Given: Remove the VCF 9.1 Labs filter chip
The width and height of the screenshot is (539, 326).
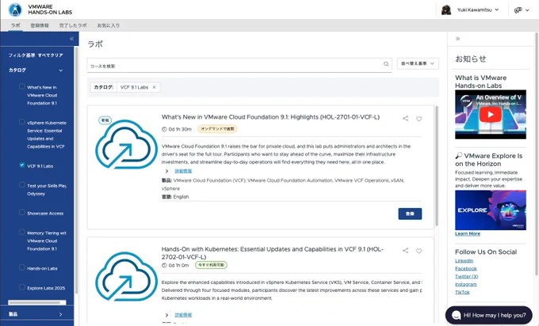Looking at the screenshot, I should (x=154, y=87).
